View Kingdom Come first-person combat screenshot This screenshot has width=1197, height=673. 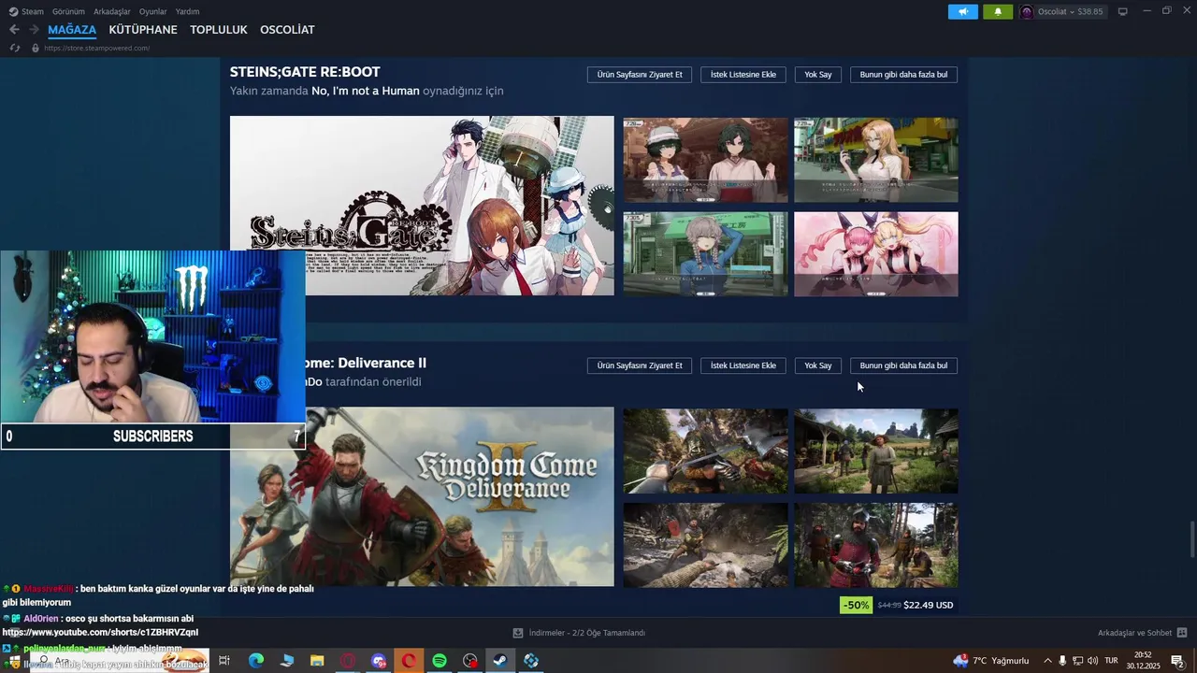tap(706, 451)
